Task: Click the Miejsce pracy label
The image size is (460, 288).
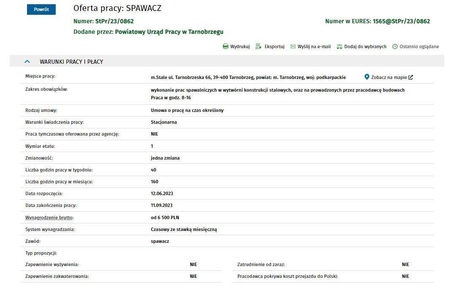Action: pos(40,76)
